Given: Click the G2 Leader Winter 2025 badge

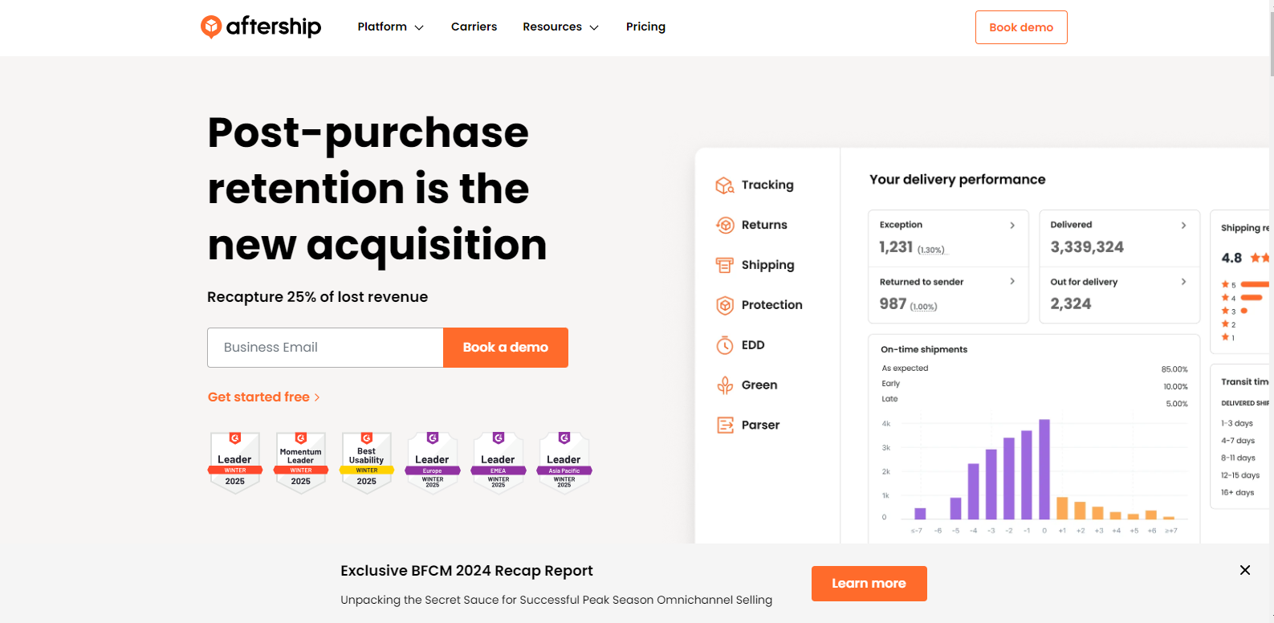Looking at the screenshot, I should tap(235, 462).
